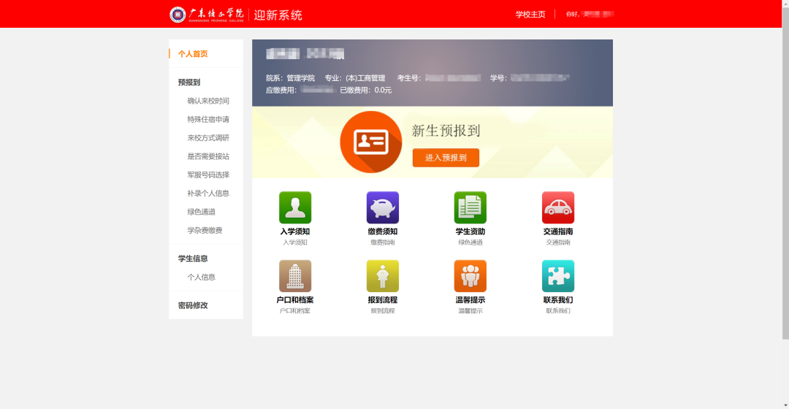Image resolution: width=789 pixels, height=409 pixels.
Task: Open the 学生资助 document icon
Action: click(470, 207)
